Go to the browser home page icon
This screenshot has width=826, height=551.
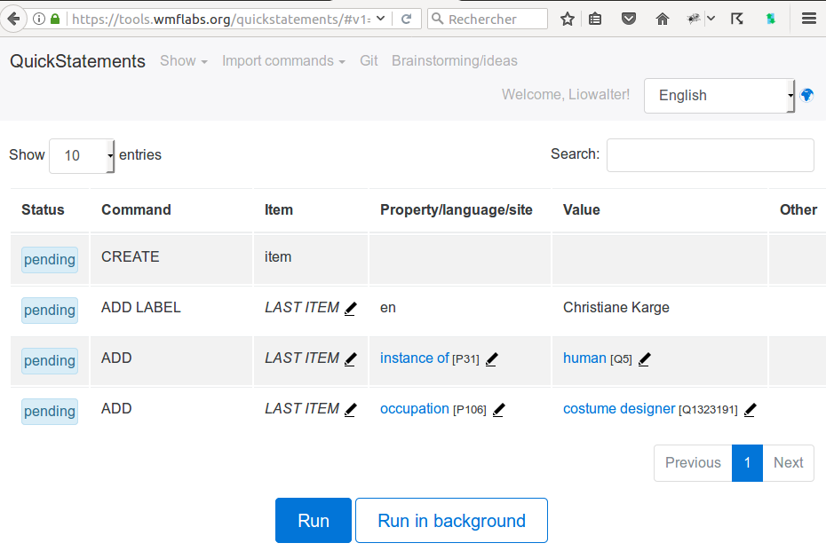663,20
